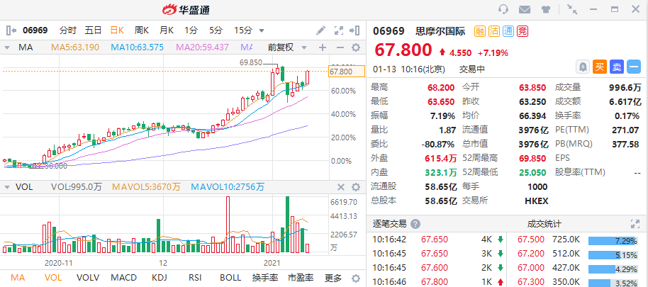Close the VOL sub-chart panel
The image size is (648, 287).
(x=341, y=187)
